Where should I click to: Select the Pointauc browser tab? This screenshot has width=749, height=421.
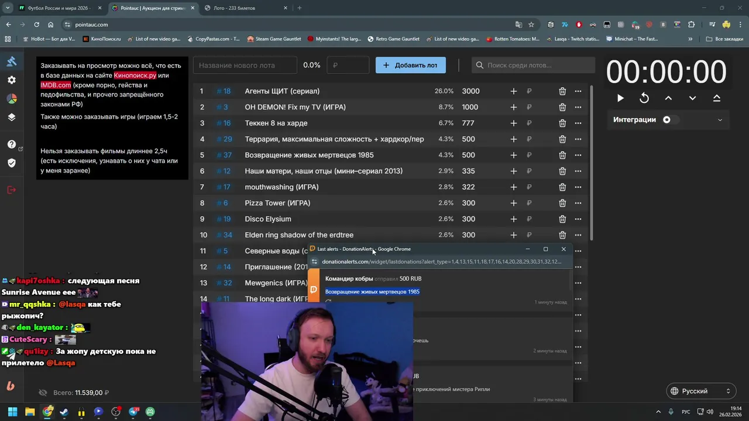[153, 8]
